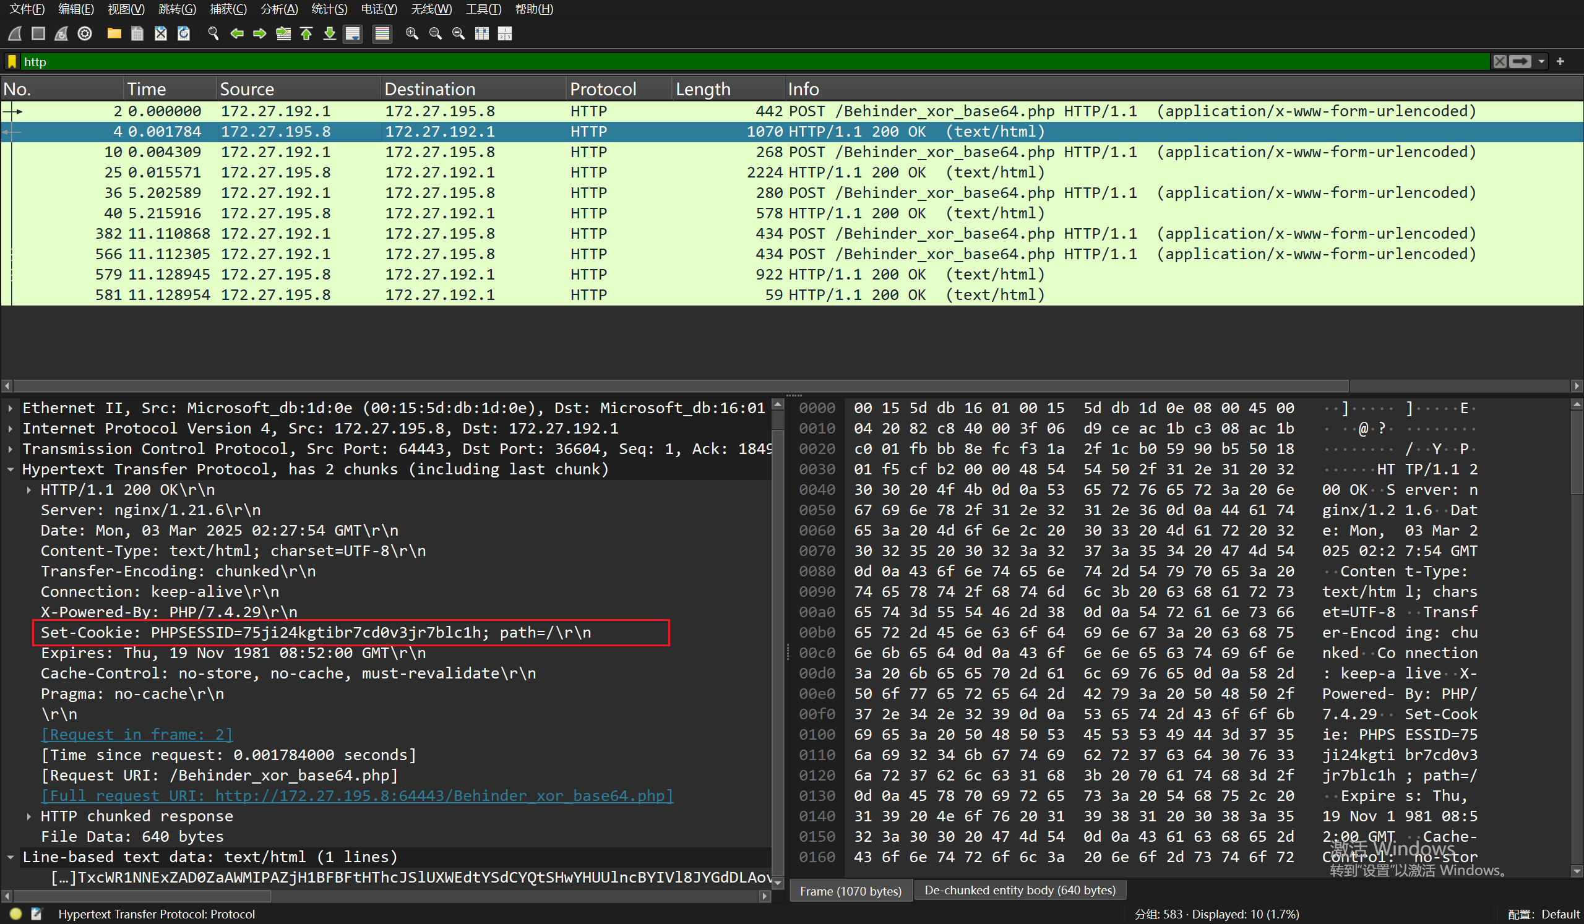
Task: Toggle packet list colorization button
Action: [x=382, y=33]
